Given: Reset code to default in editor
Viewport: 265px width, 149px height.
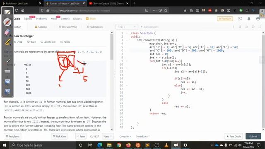Looking at the screenshot, I should pos(247,27).
